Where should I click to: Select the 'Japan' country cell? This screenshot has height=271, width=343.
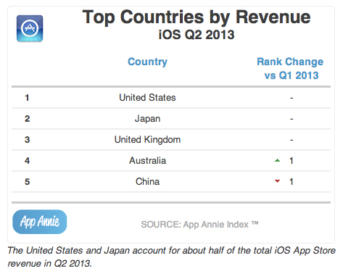coord(147,119)
